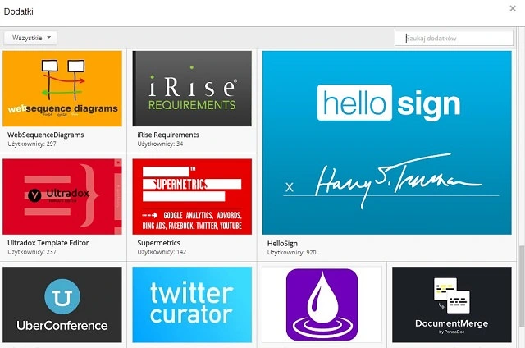This screenshot has height=348, width=525.
Task: Click the Użytkownicy: 142 user count
Action: coord(162,252)
